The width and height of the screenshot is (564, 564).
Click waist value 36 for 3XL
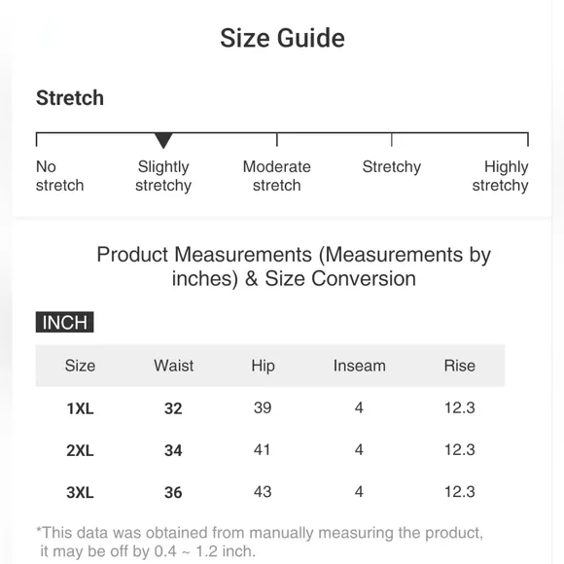[173, 492]
